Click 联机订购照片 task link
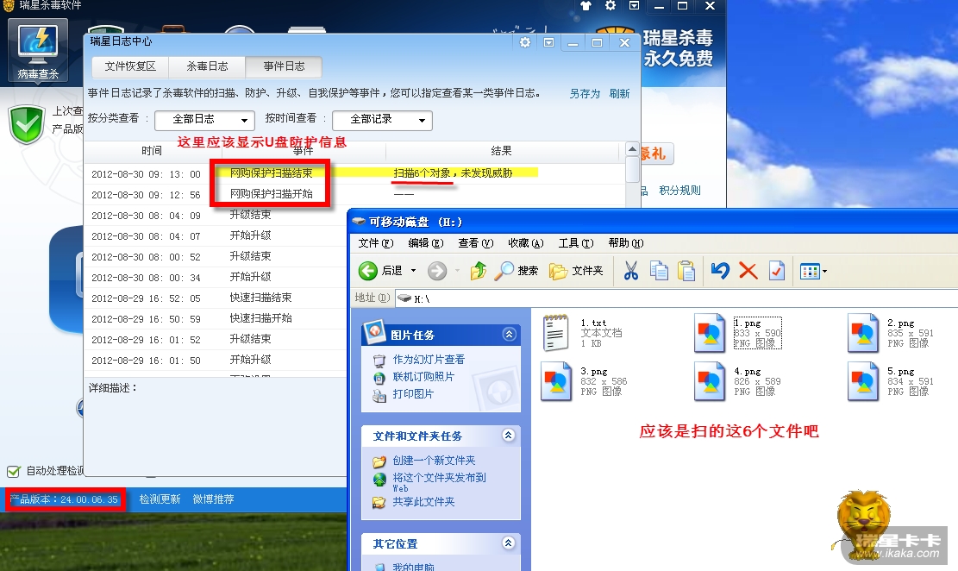This screenshot has height=571, width=958. tap(423, 377)
